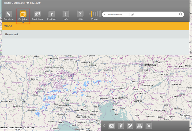Collapse bottom toolbar with left chevron

point(104,126)
